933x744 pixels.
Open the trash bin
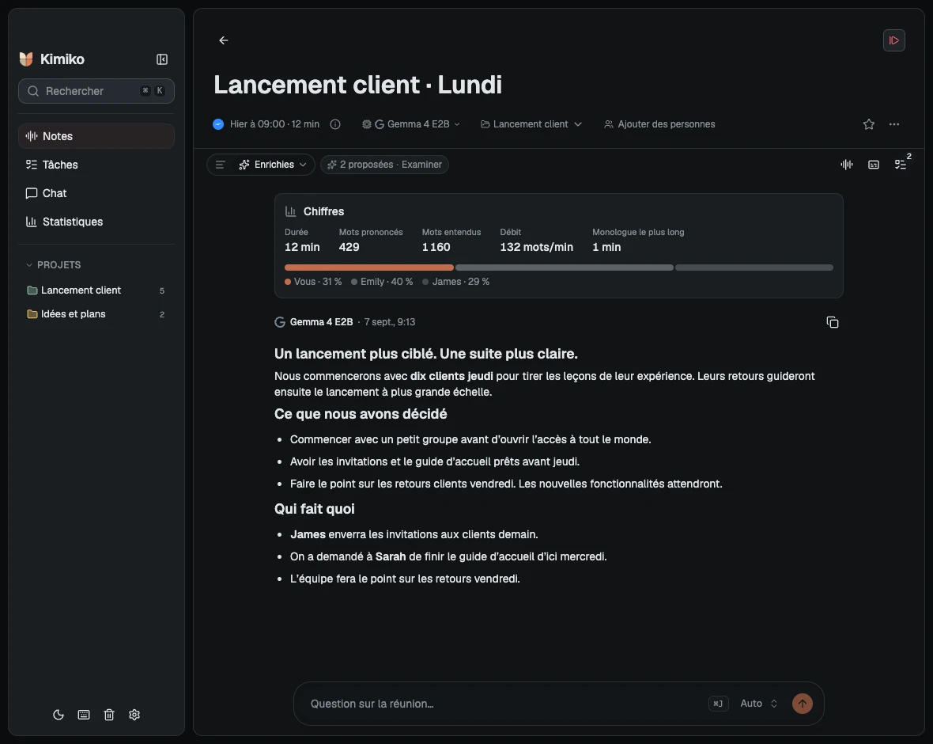tap(109, 715)
